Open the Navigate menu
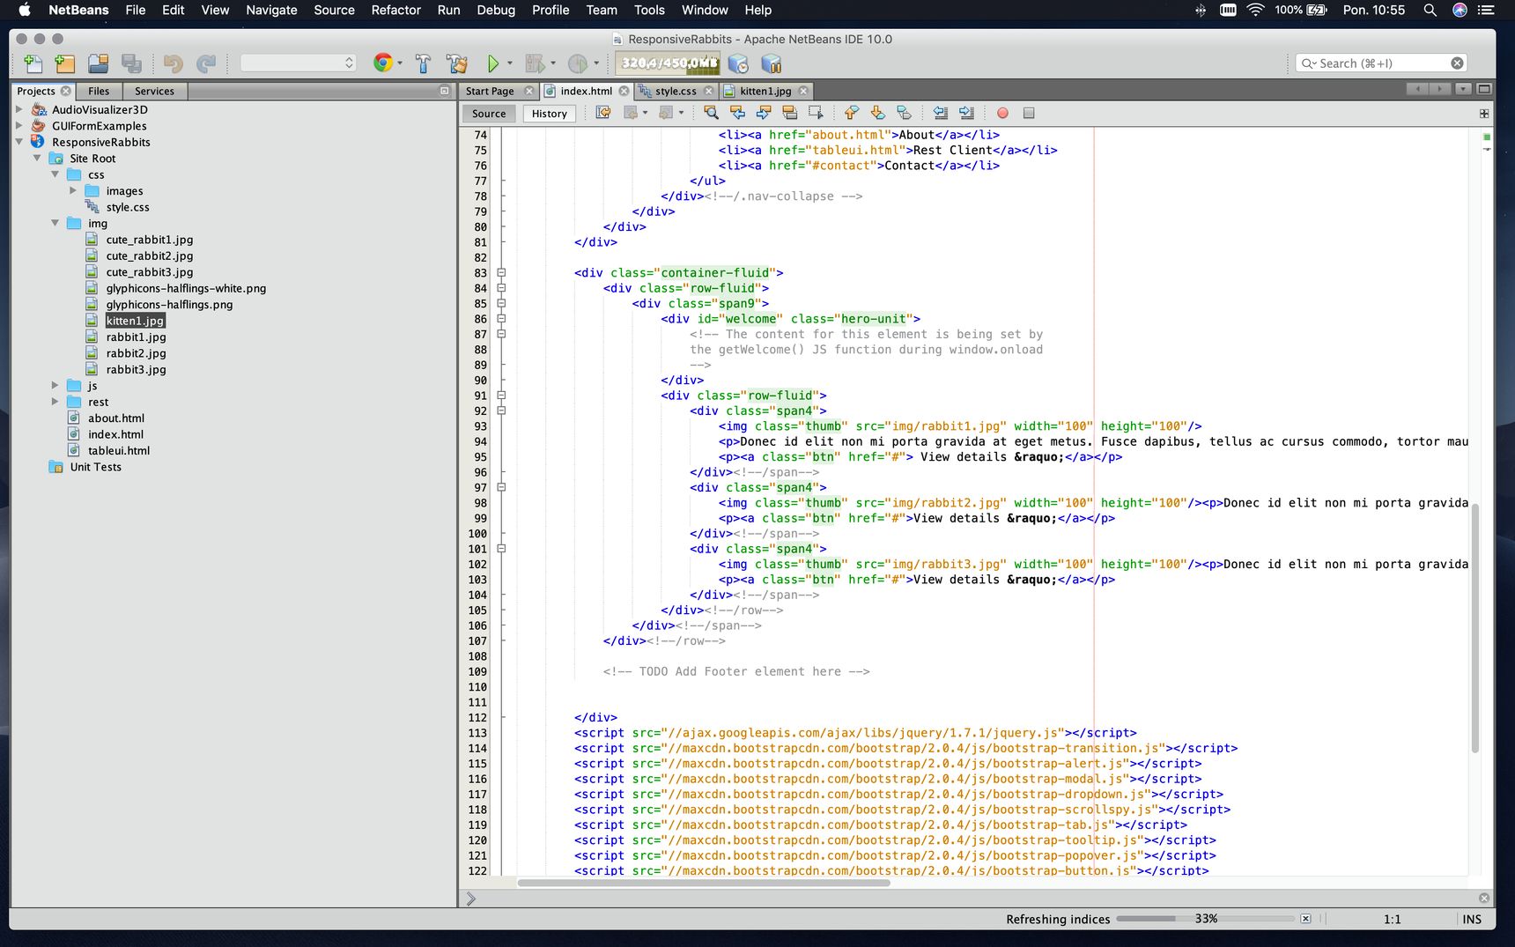 coord(271,11)
